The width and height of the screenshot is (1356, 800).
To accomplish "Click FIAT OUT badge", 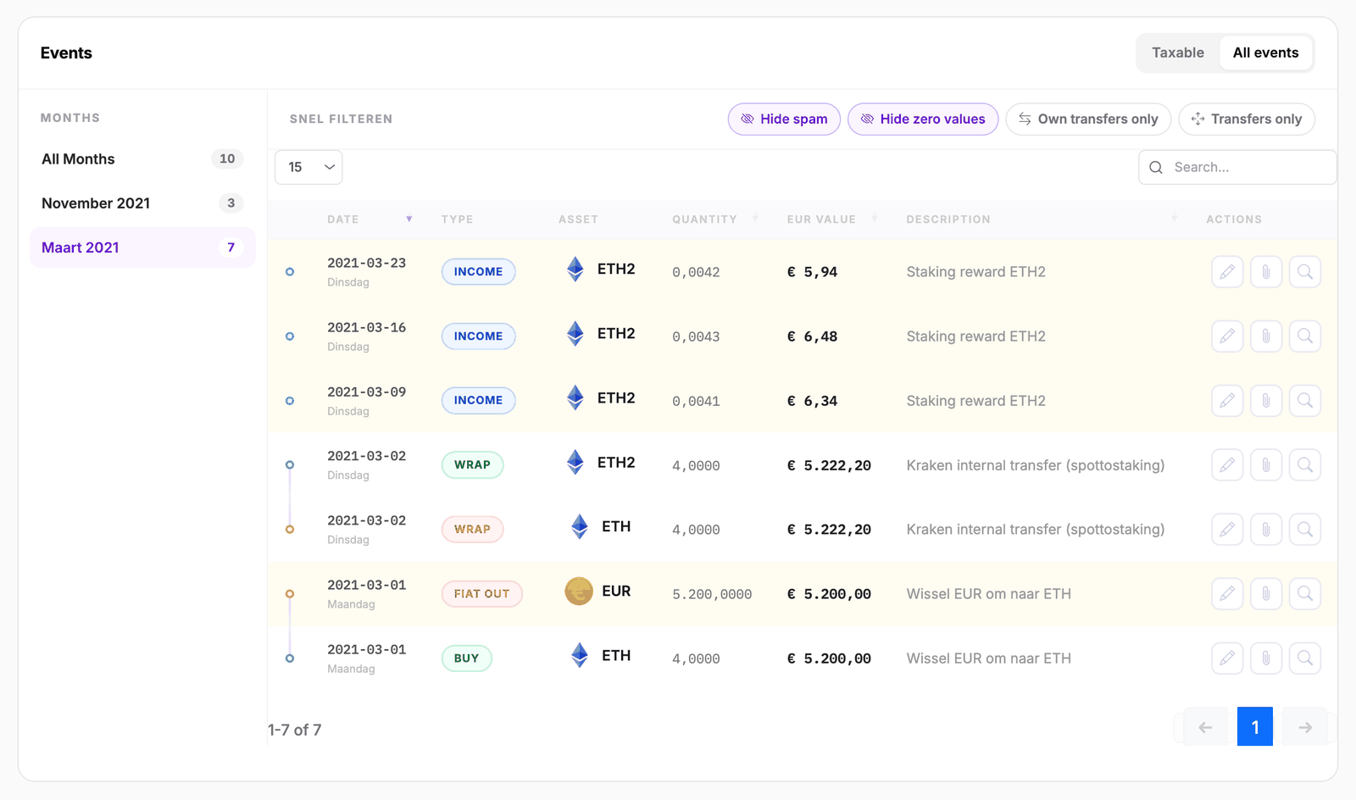I will (x=481, y=594).
